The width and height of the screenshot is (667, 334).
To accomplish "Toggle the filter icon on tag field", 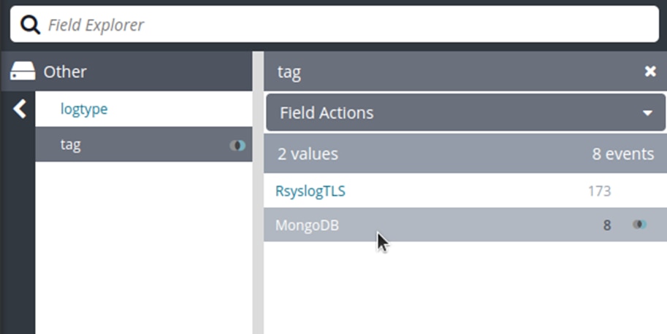I will coord(237,145).
